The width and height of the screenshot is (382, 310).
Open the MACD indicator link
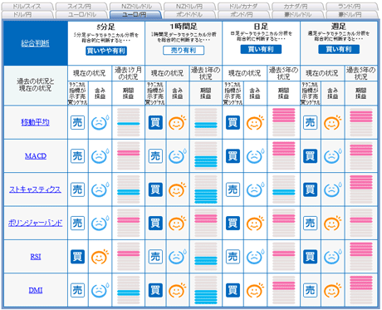coord(36,156)
